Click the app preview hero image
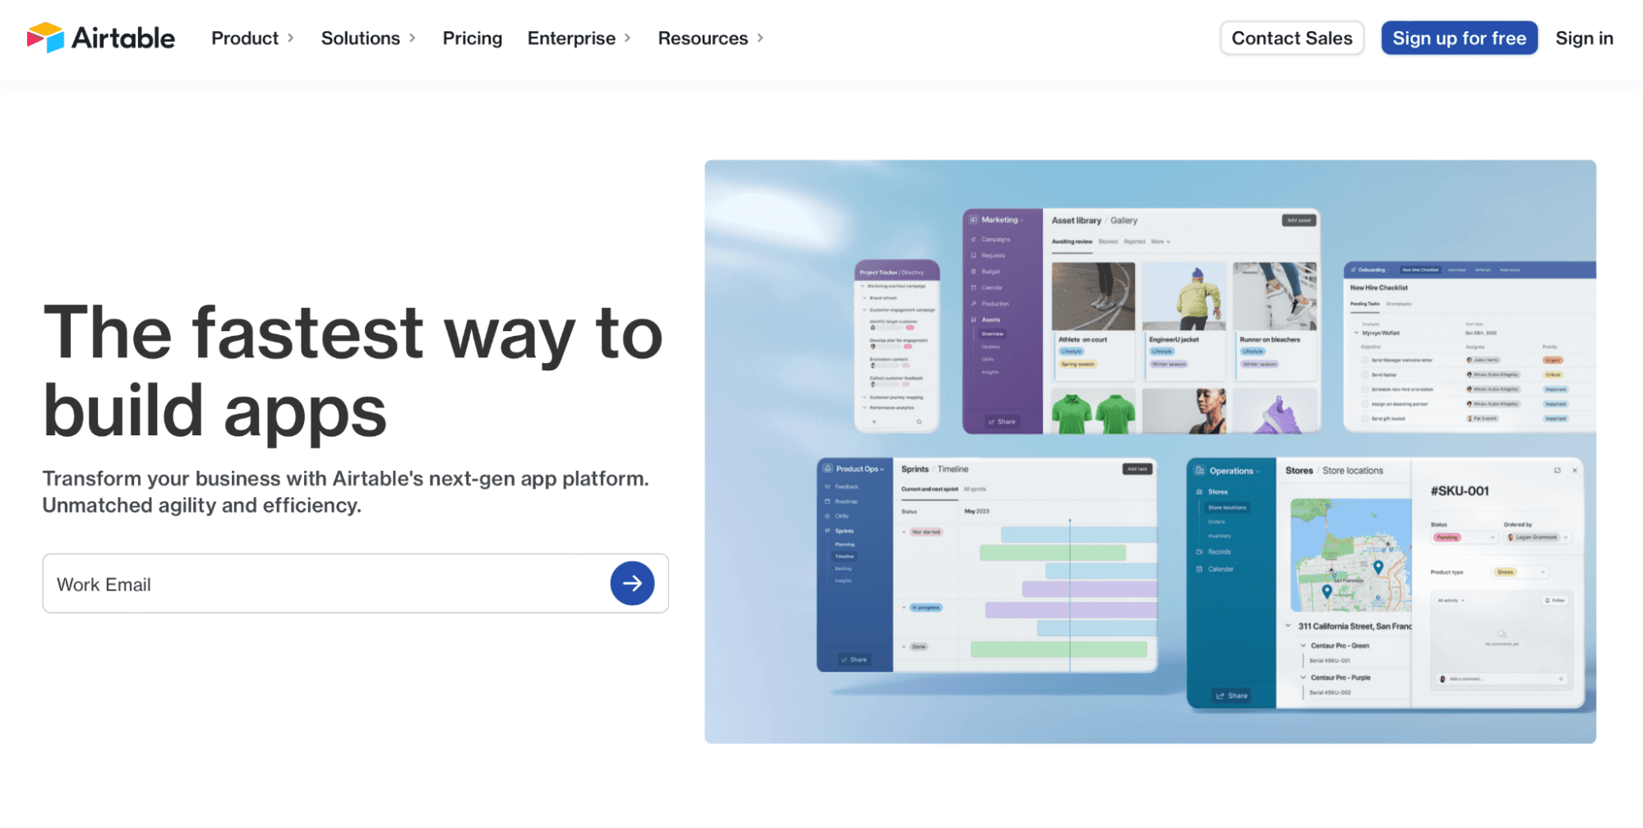Screen dimensions: 1643x828 pyautogui.click(x=1150, y=452)
